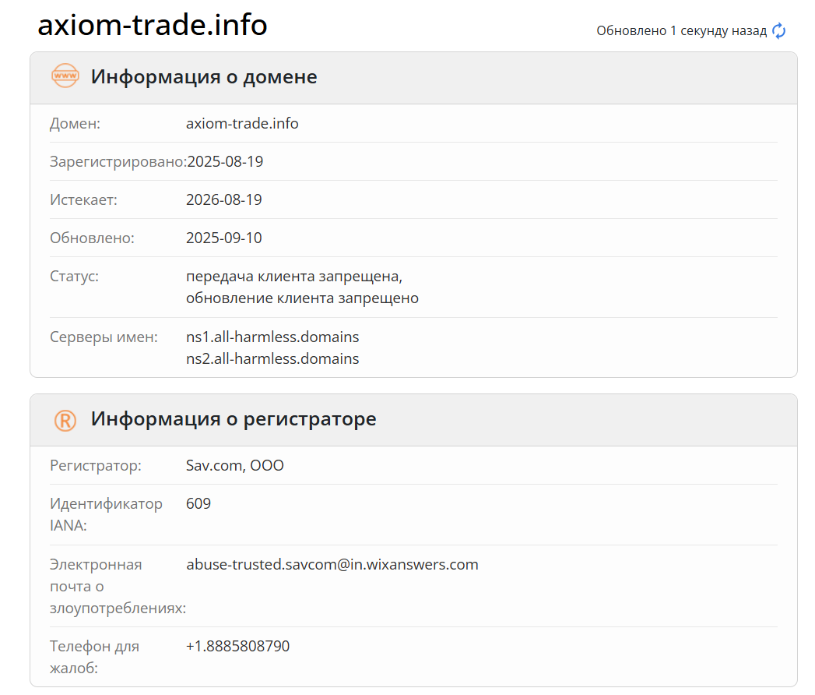Click name server ns1.all-harmless.domains
Viewport: 815px width, 695px height.
click(x=272, y=337)
